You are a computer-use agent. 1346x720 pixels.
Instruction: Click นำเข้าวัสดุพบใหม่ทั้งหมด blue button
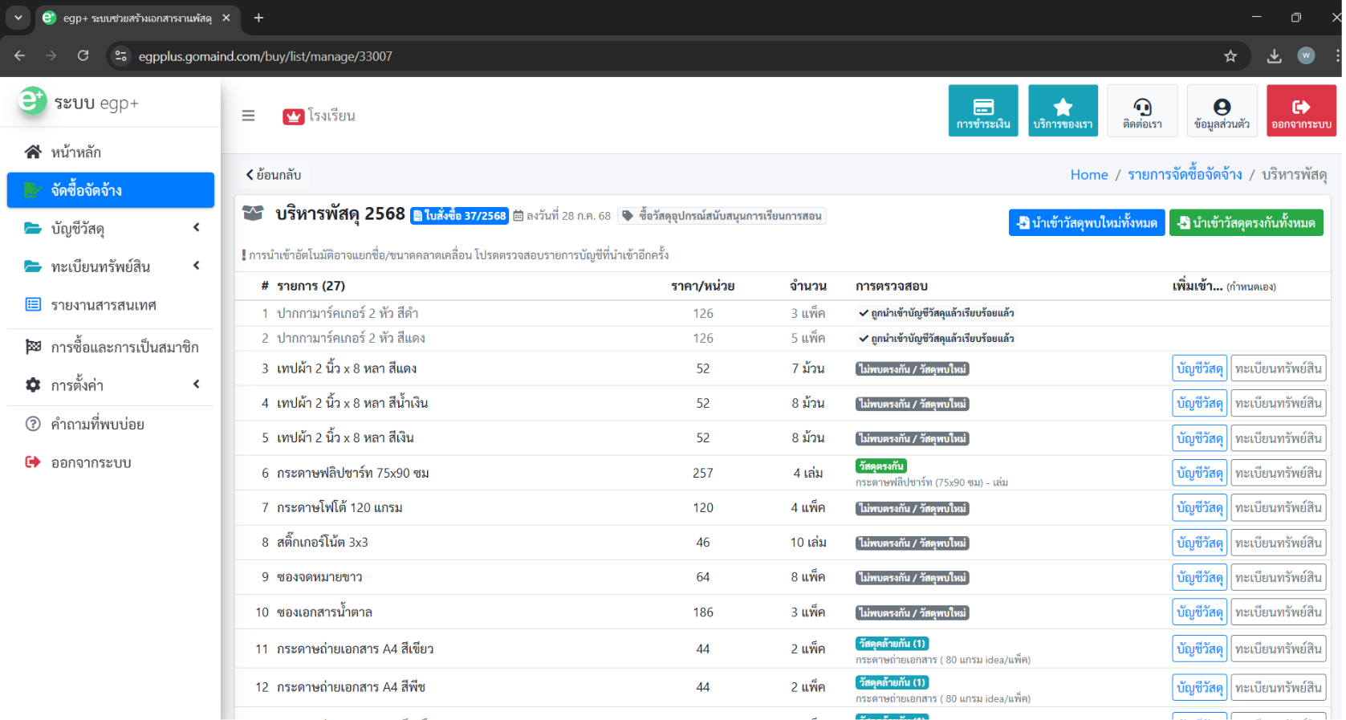[1086, 223]
